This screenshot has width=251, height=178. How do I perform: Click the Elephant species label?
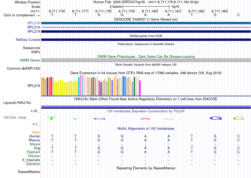33,152
